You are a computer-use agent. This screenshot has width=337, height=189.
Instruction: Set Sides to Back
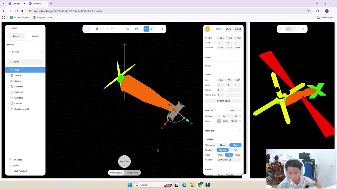pos(237,155)
